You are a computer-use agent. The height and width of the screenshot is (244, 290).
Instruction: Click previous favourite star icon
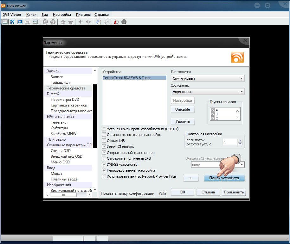tap(63, 22)
